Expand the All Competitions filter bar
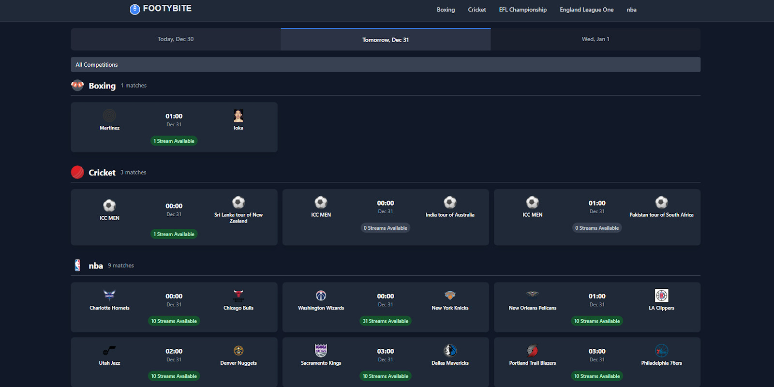Viewport: 774px width, 387px height. coord(385,65)
